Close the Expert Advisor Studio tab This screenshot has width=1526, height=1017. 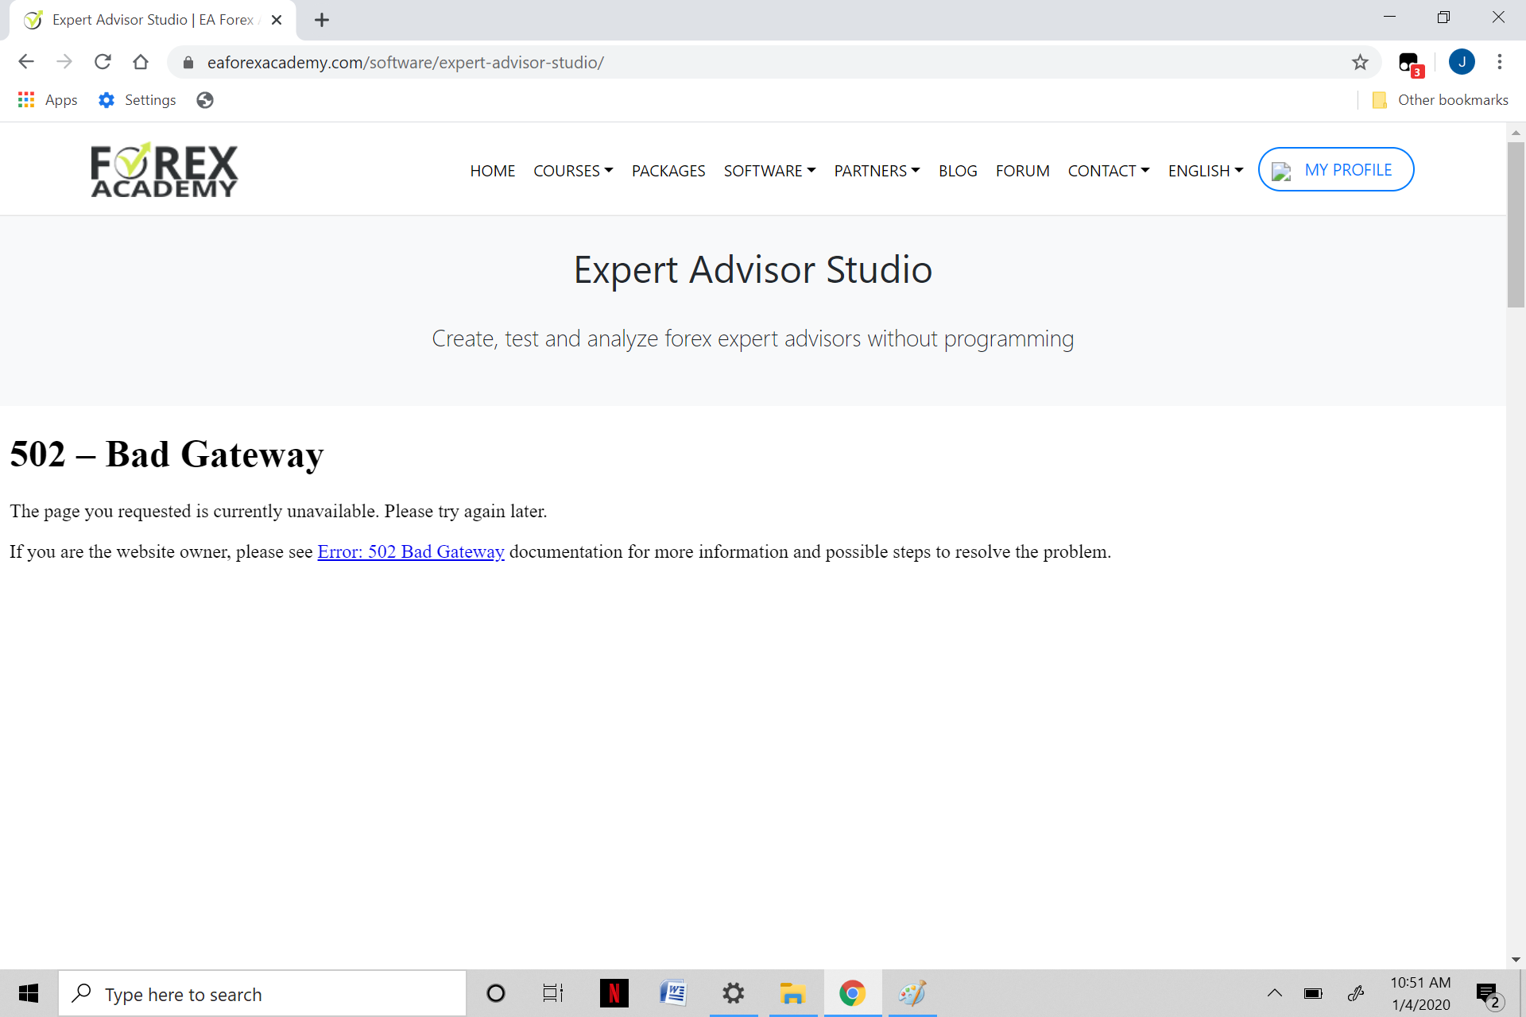click(277, 20)
